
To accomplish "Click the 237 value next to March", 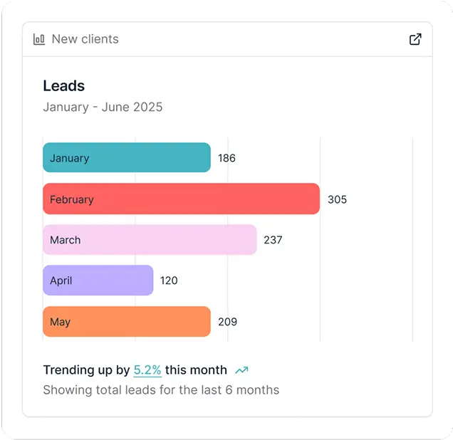I will click(x=273, y=240).
